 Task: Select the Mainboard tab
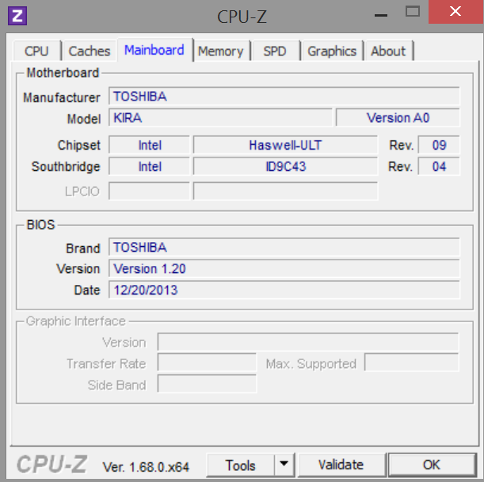(154, 50)
